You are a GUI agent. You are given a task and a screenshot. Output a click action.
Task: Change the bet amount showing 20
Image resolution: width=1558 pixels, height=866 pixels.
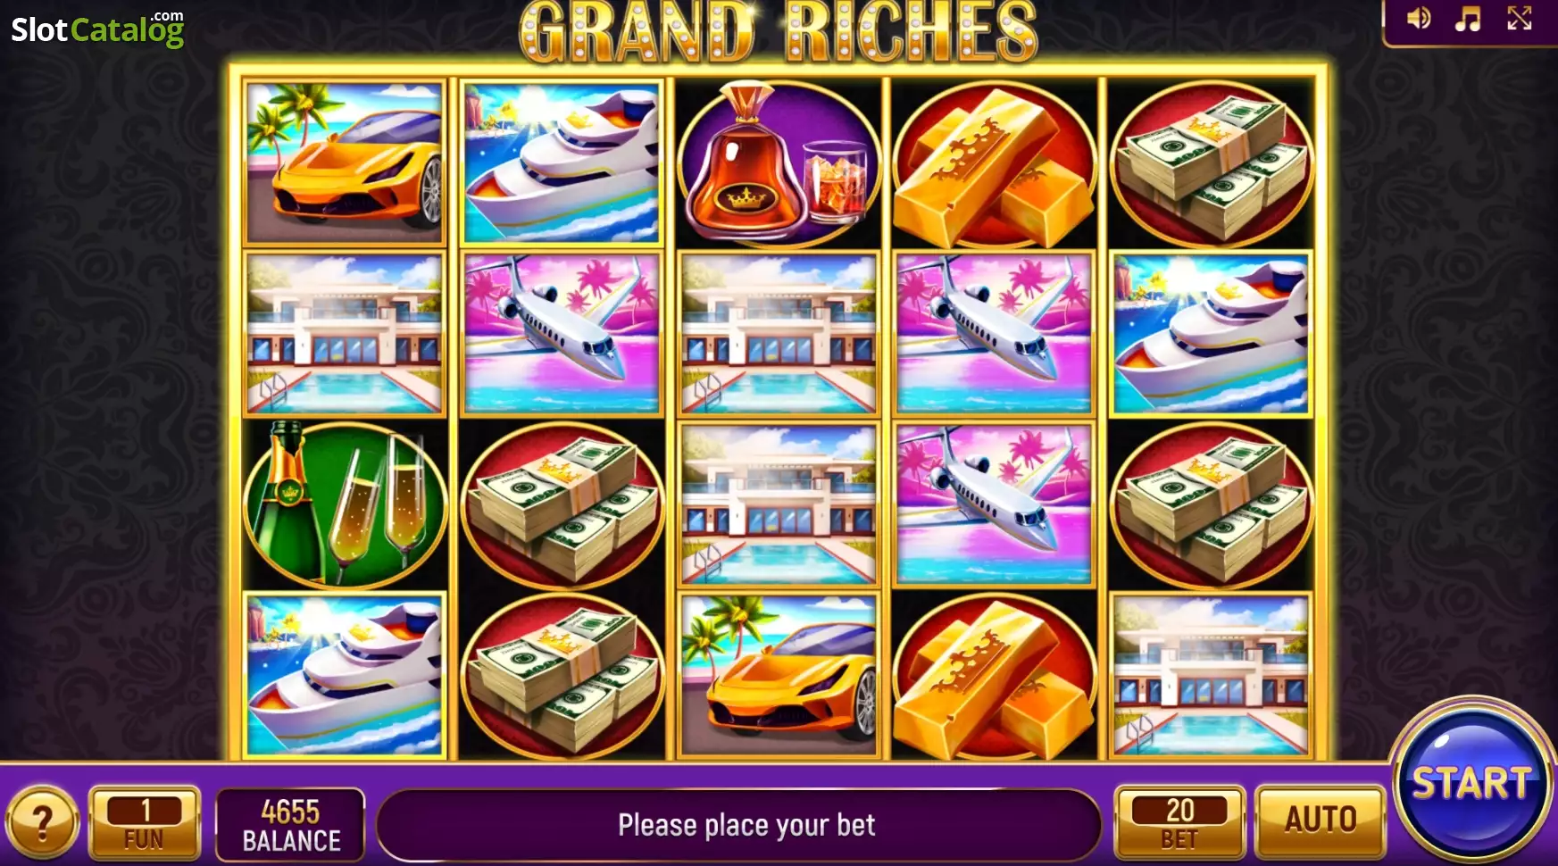(1179, 821)
